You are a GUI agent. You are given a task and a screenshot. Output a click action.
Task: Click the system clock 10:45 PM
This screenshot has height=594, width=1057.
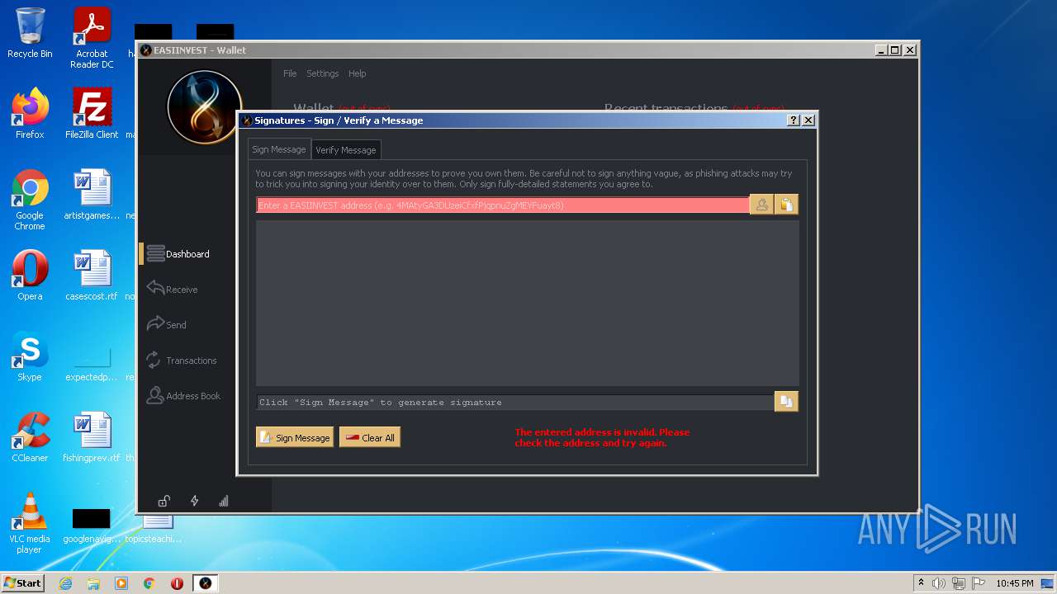pyautogui.click(x=1014, y=583)
